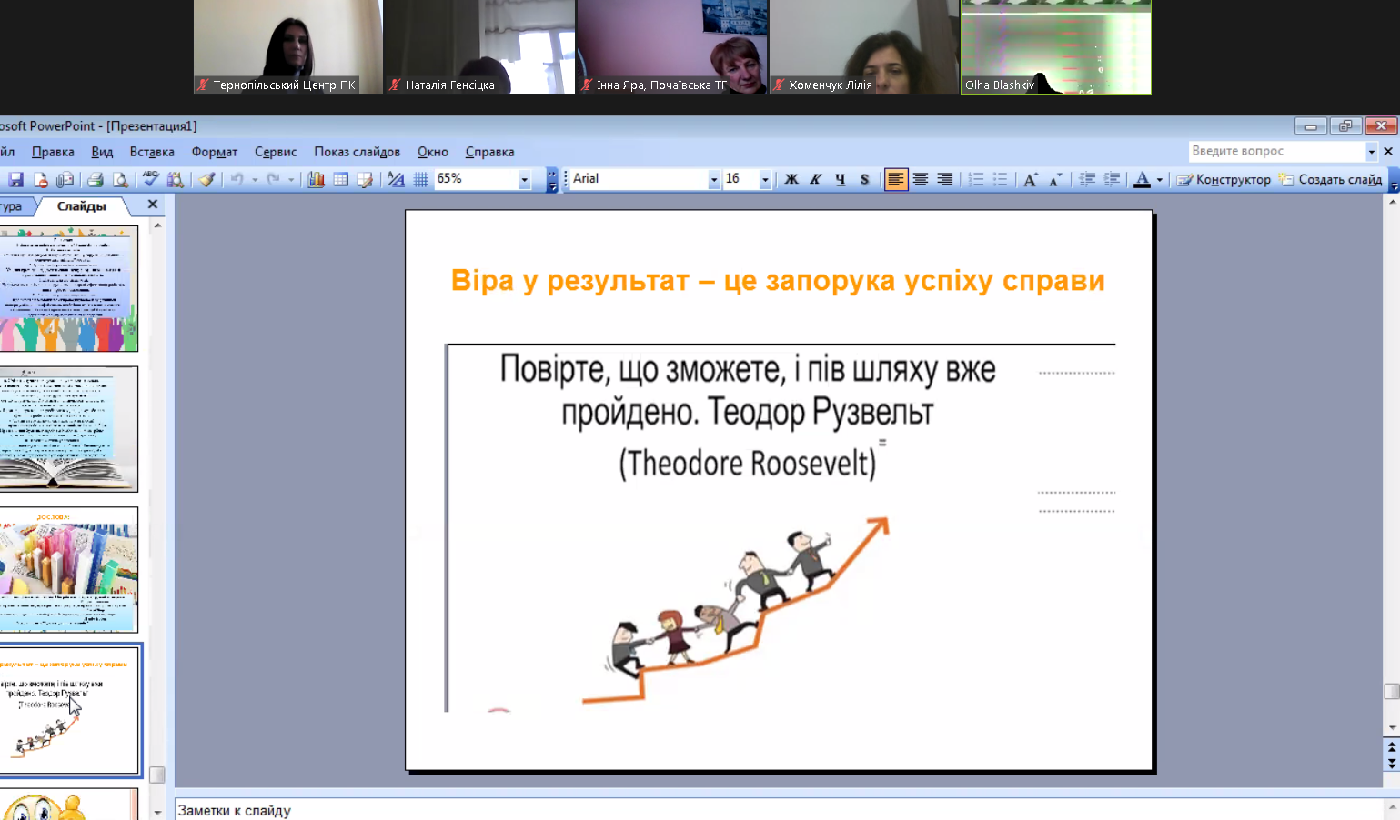Toggle align left text alignment

896,179
